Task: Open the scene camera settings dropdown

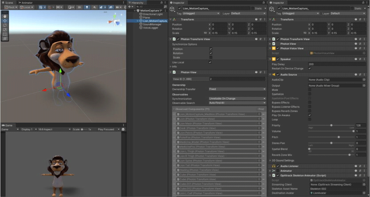Action: (x=118, y=7)
